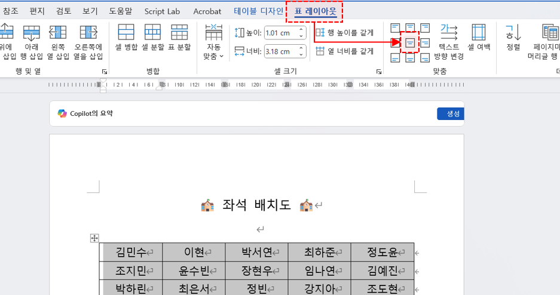Click the cell containing 장현우

pos(257,271)
